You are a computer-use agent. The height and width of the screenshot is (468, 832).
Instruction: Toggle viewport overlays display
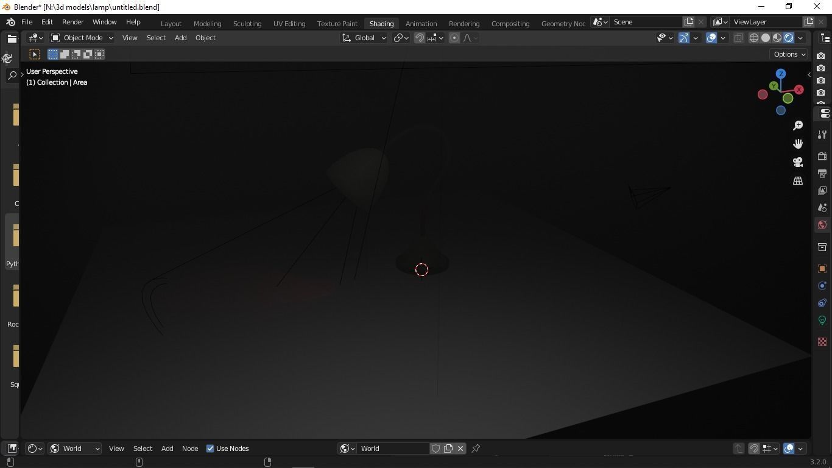click(x=711, y=38)
